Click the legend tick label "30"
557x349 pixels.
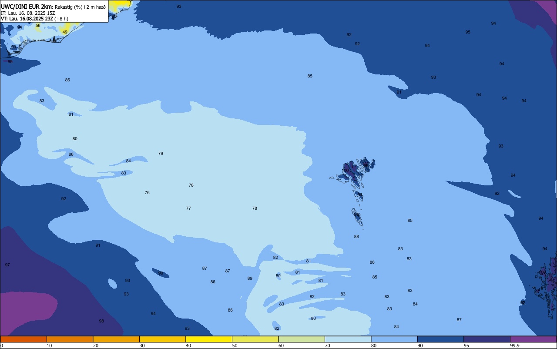click(142, 346)
